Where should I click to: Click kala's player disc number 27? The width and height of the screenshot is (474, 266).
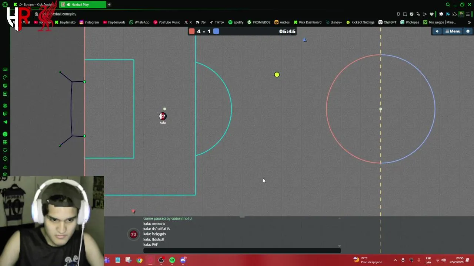[163, 116]
